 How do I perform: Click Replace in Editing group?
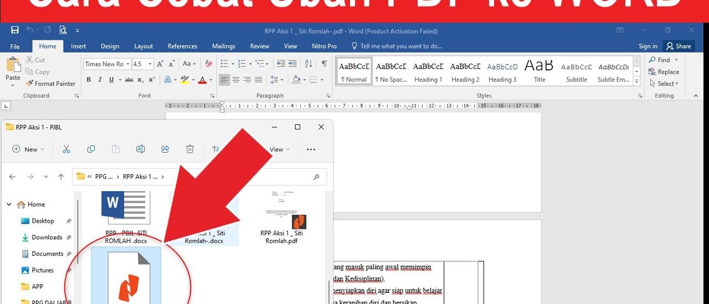coord(663,72)
